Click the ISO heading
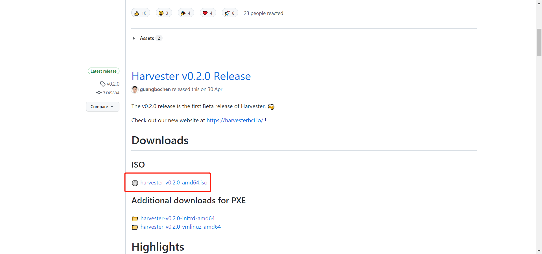The height and width of the screenshot is (254, 542). click(x=138, y=165)
